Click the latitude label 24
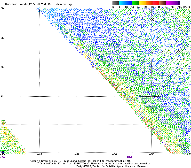 tap(2, 96)
